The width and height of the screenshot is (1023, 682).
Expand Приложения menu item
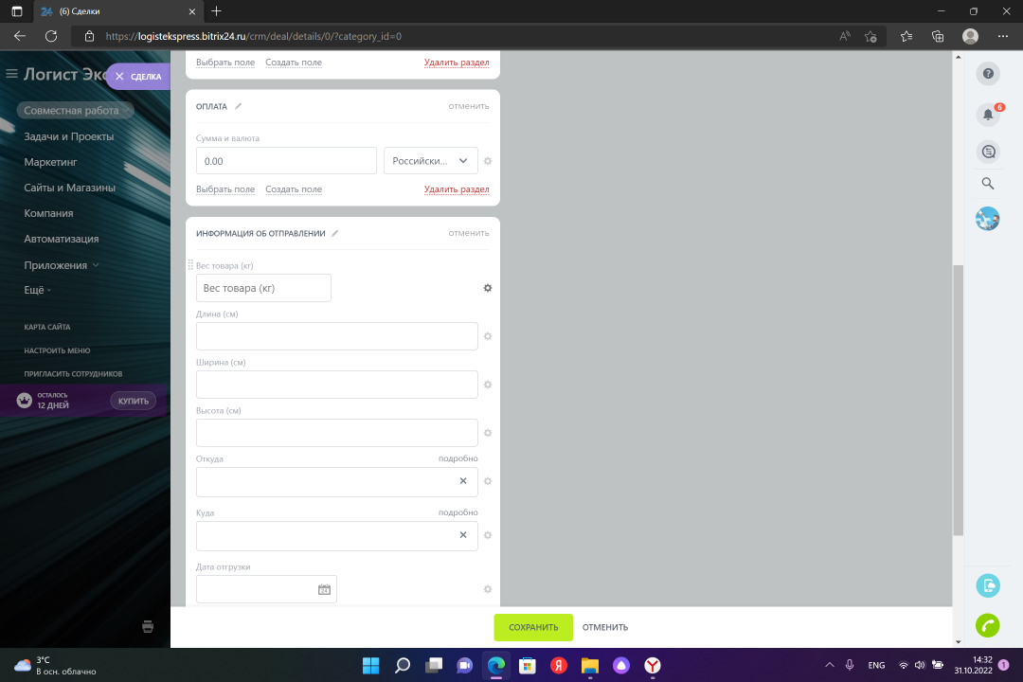click(62, 265)
